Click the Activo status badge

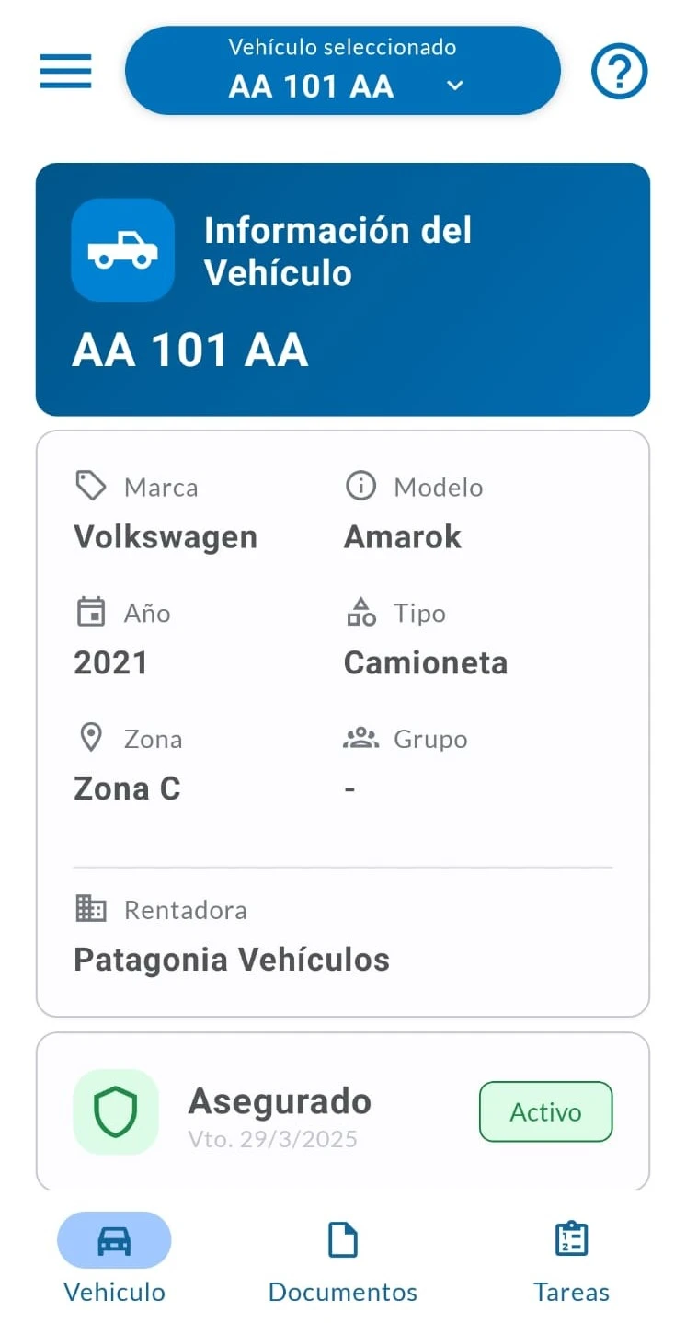coord(545,1111)
